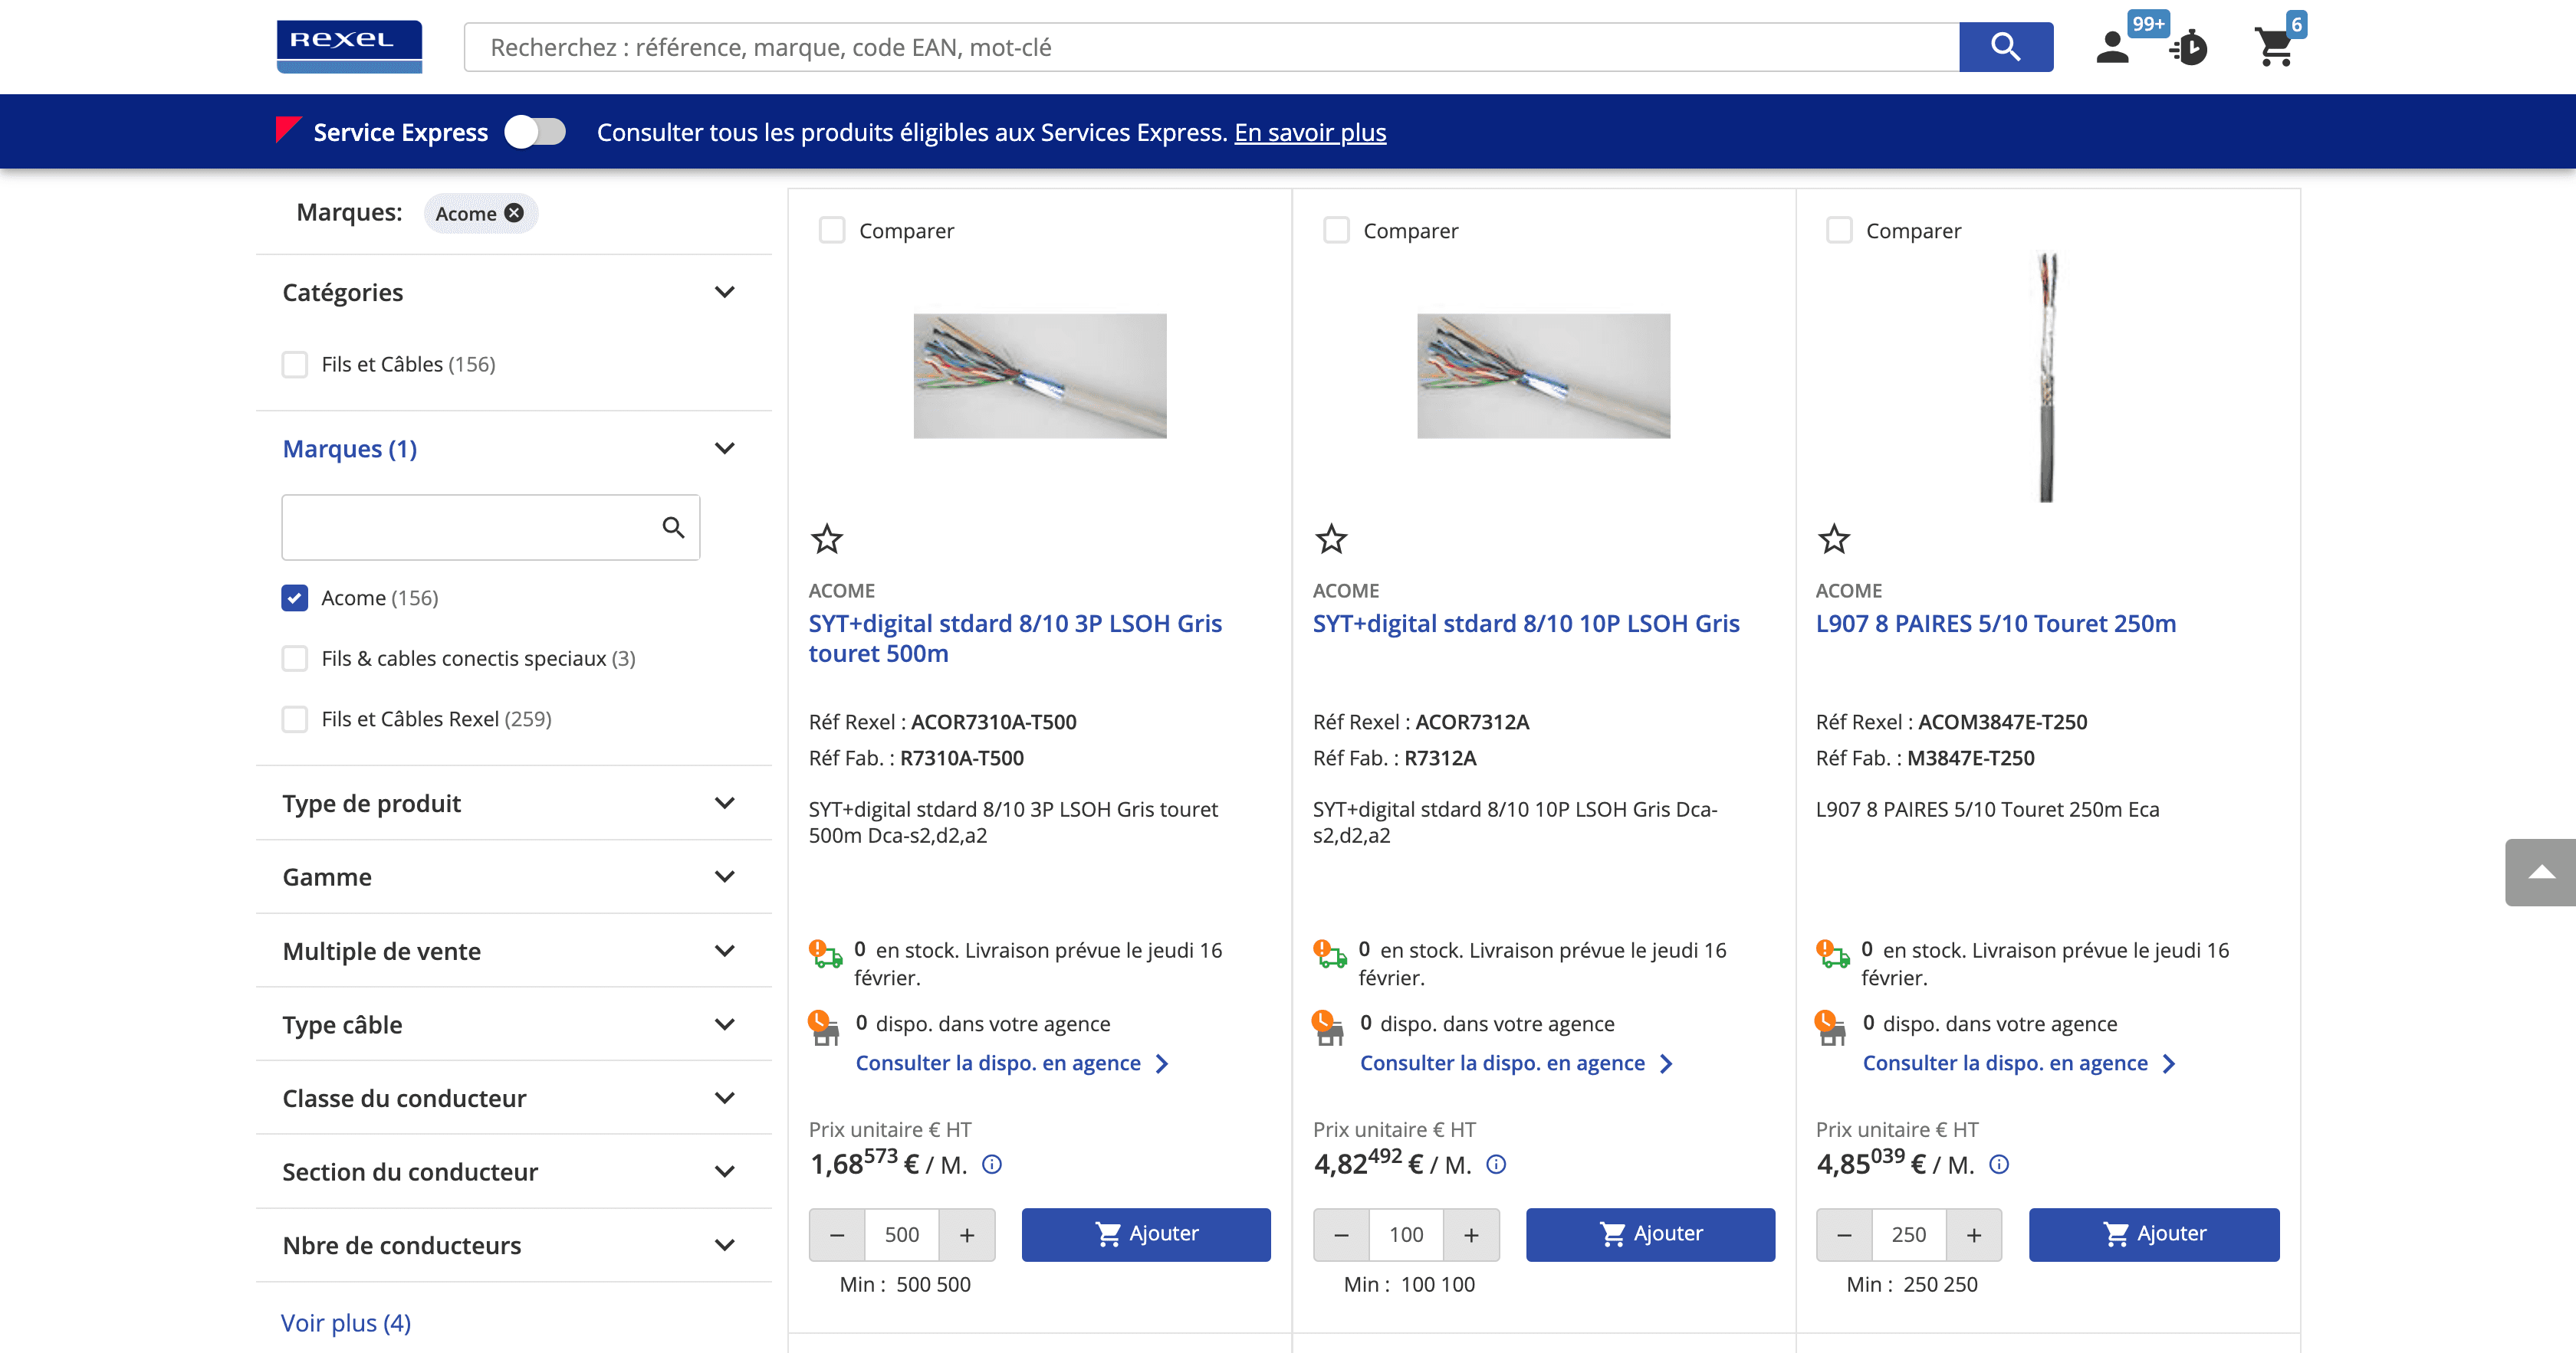Click Voir plus (4) filters link

(x=346, y=1323)
